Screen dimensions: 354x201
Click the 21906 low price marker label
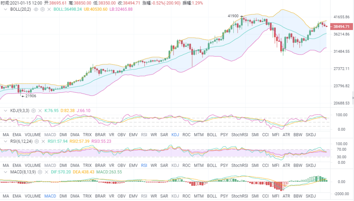(31, 96)
